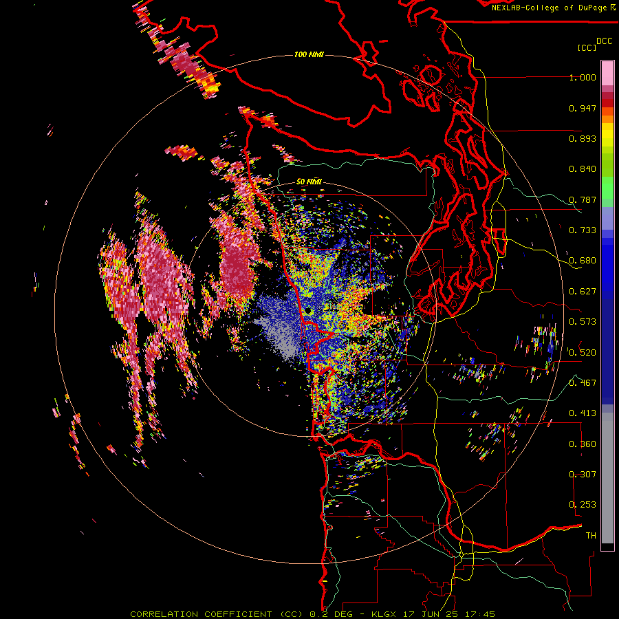Click the 0.467 scale label
The width and height of the screenshot is (619, 619).
pyautogui.click(x=583, y=383)
